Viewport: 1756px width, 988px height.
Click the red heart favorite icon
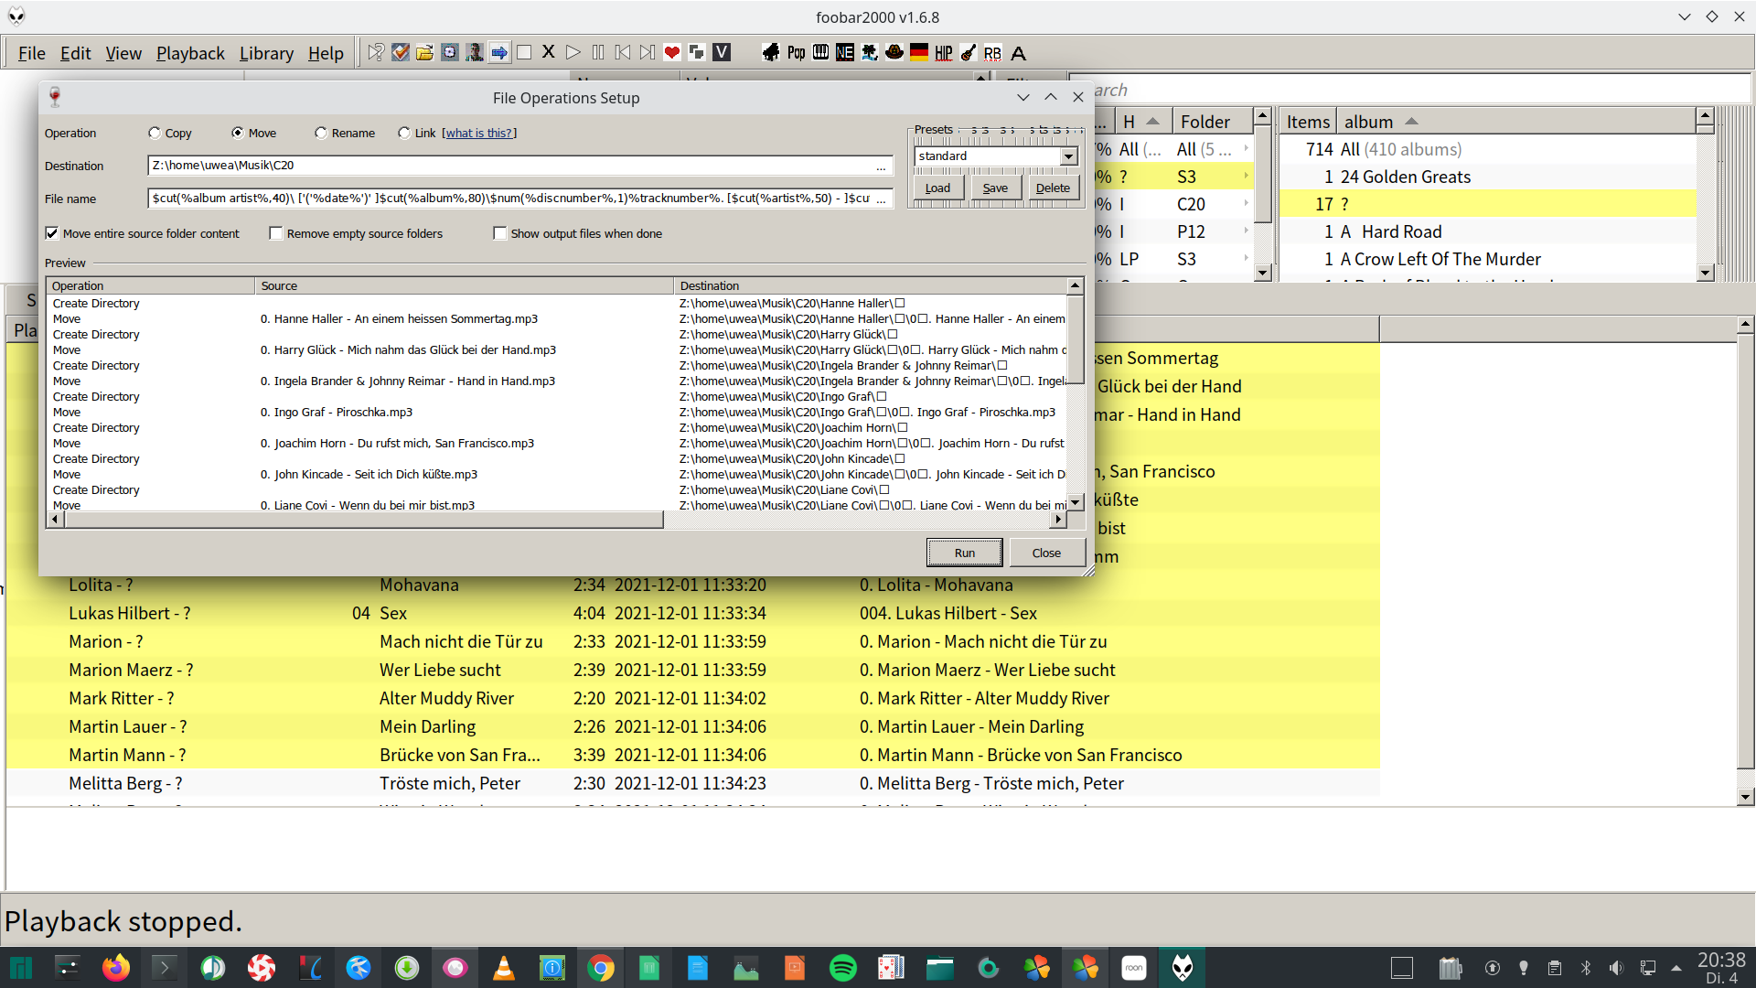coord(672,52)
